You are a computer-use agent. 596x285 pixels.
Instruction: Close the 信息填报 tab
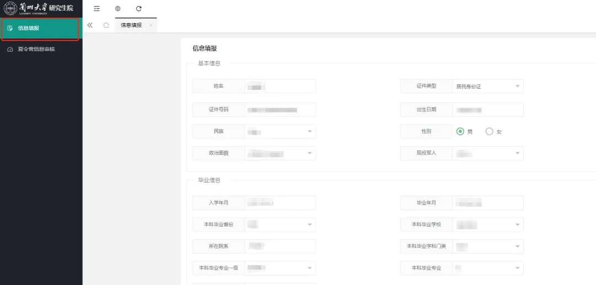pyautogui.click(x=151, y=25)
